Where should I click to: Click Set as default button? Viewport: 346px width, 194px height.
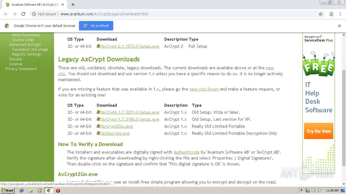coord(96,26)
